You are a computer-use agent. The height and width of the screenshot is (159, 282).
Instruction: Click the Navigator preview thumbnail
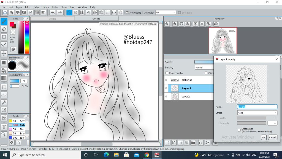tap(223, 41)
